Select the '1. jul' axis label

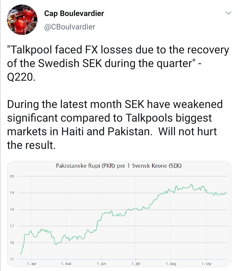coord(136,263)
